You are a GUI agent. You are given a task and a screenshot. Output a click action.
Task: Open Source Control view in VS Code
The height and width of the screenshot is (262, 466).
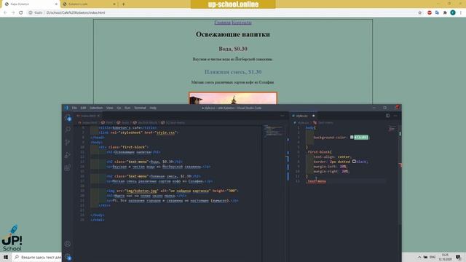click(68, 143)
